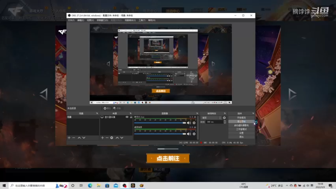Click the source Properties button above docks
336x189 pixels.
coord(107,108)
